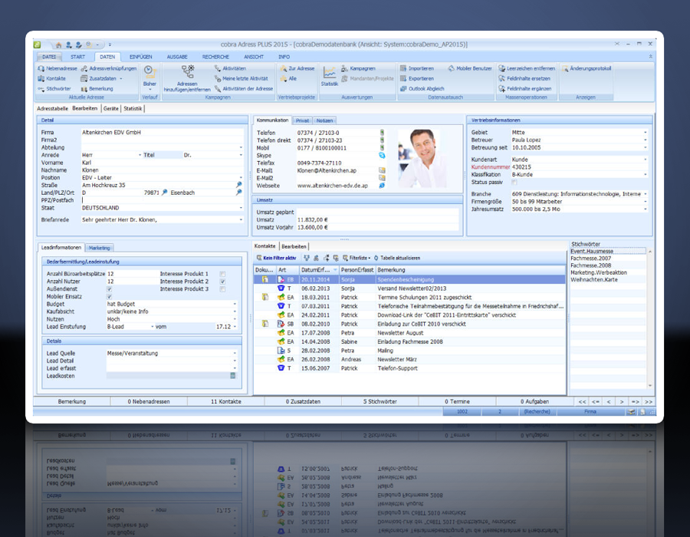This screenshot has width=690, height=537.
Task: Open Aktivitäten in Kampagnen group
Action: point(230,69)
